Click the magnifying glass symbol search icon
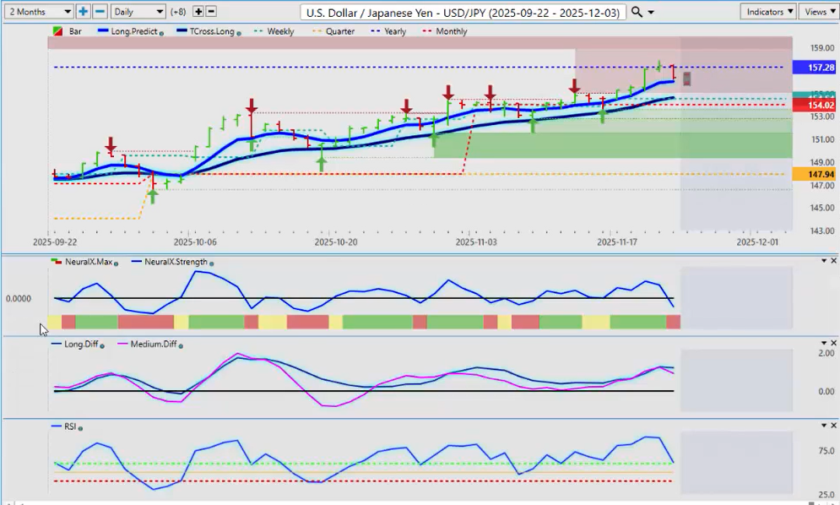The width and height of the screenshot is (840, 505). (x=637, y=12)
